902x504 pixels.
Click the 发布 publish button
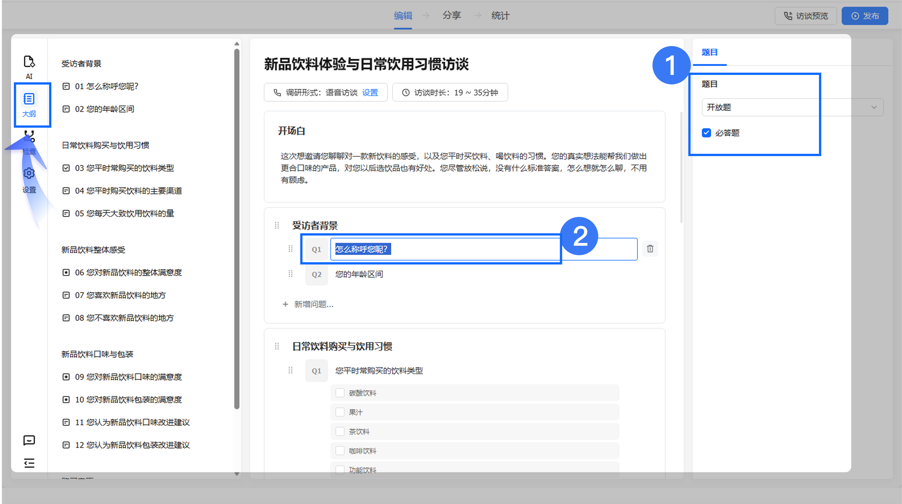pos(865,16)
